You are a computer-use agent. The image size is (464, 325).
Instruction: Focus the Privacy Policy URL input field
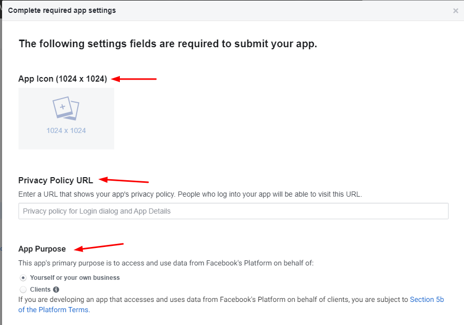233,211
